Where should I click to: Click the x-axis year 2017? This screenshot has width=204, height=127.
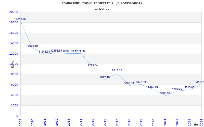coord(117,122)
